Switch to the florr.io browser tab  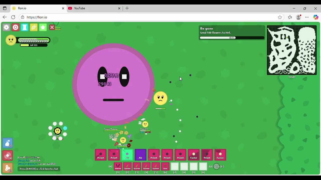(39, 8)
